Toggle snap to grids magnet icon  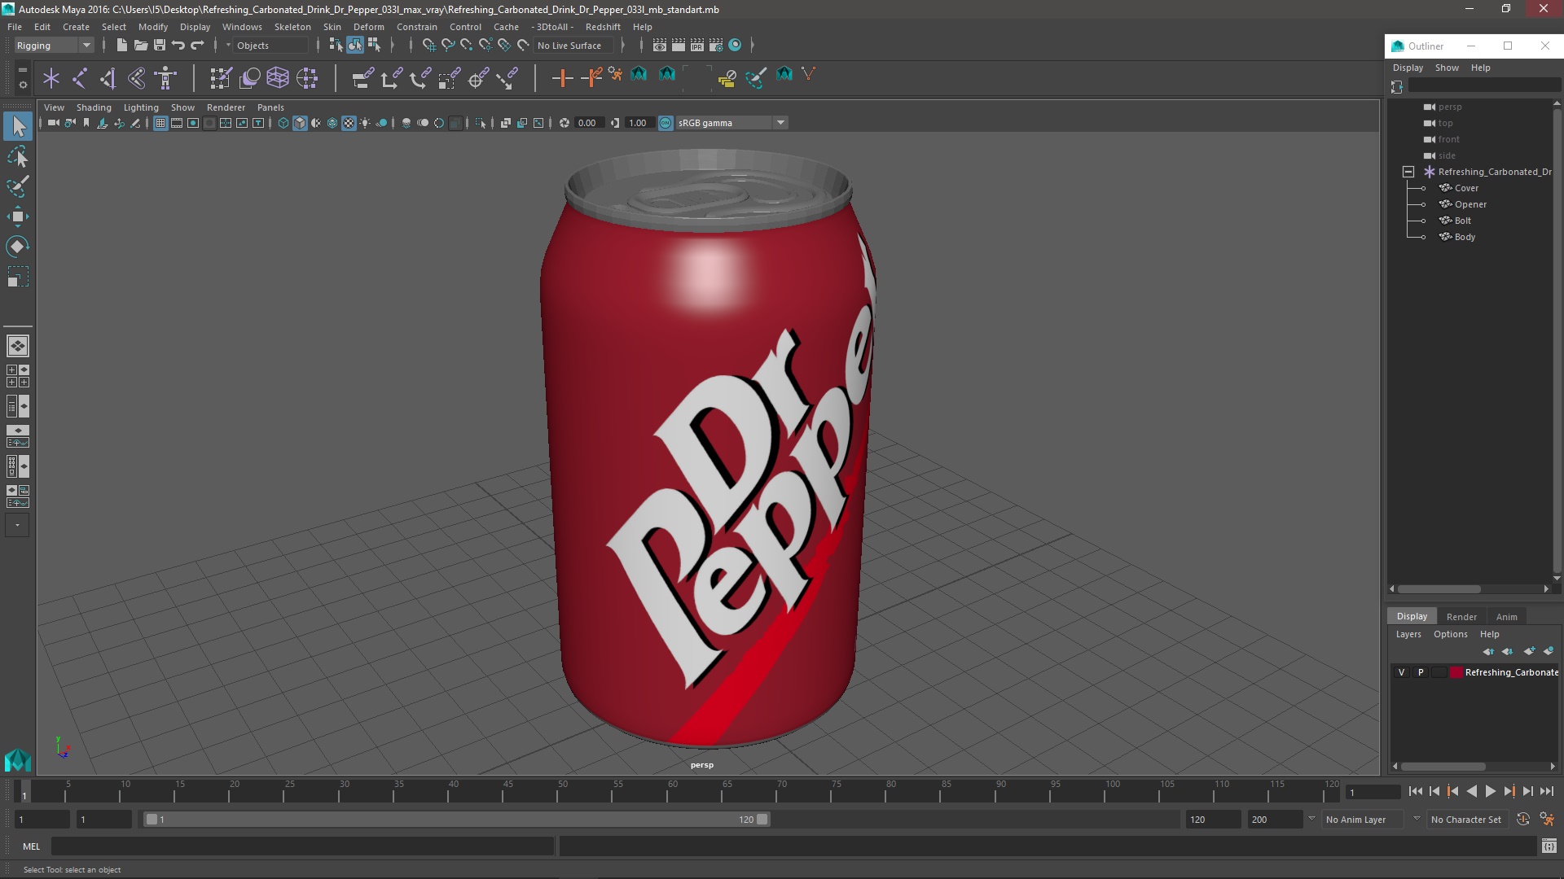pyautogui.click(x=428, y=45)
